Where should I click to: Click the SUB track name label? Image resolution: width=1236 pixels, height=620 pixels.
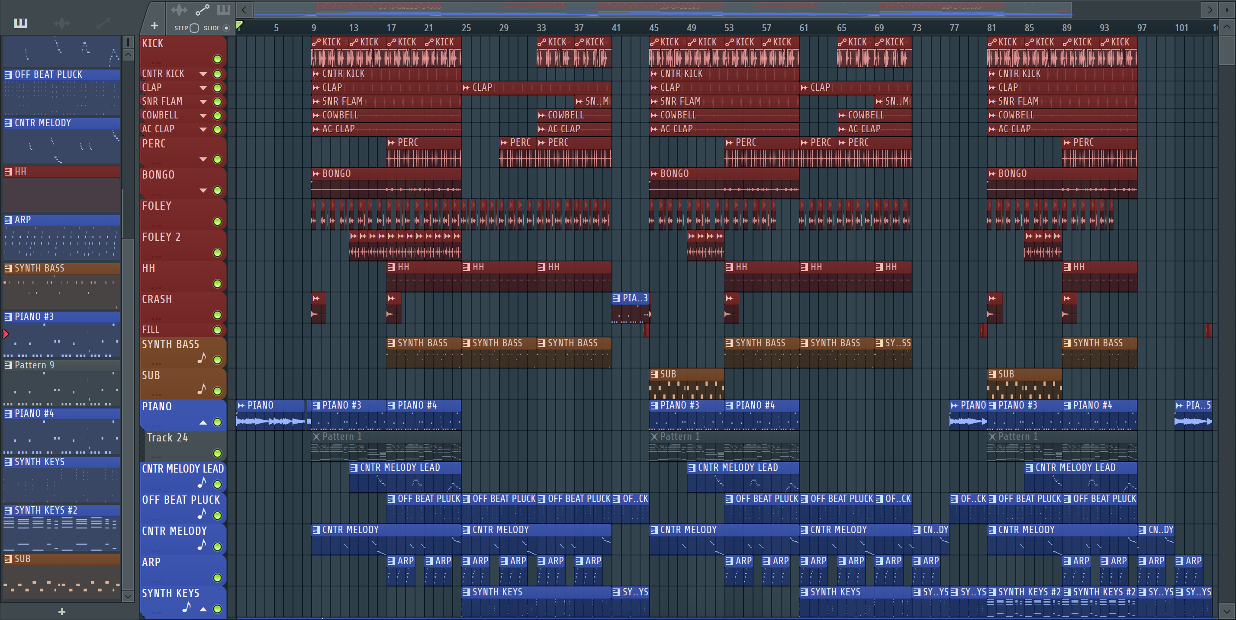pyautogui.click(x=151, y=375)
